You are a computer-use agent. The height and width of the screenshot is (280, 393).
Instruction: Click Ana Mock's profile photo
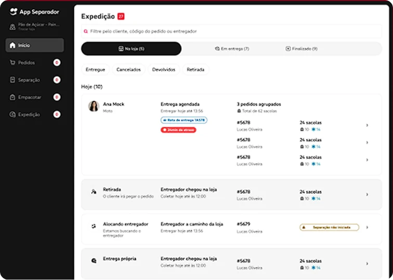tap(94, 106)
